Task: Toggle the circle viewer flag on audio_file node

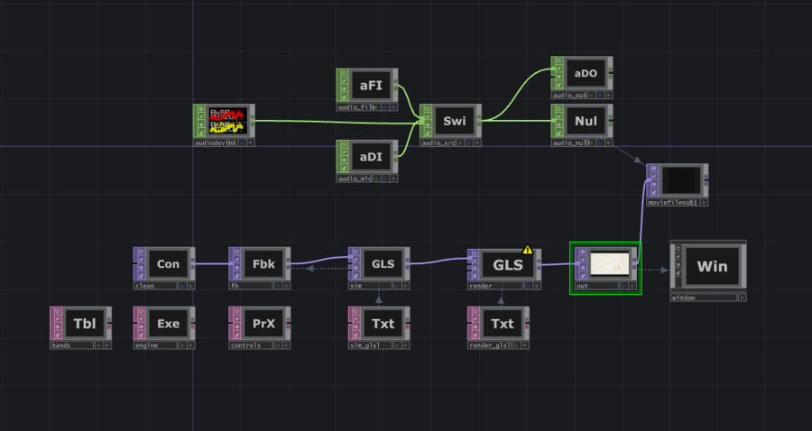Action: 344,73
